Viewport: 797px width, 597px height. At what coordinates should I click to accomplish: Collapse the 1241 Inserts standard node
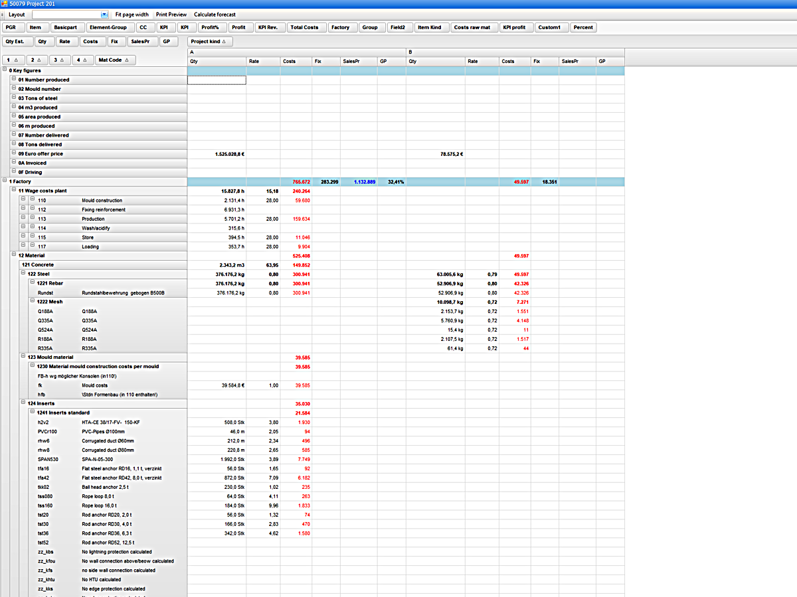(33, 413)
